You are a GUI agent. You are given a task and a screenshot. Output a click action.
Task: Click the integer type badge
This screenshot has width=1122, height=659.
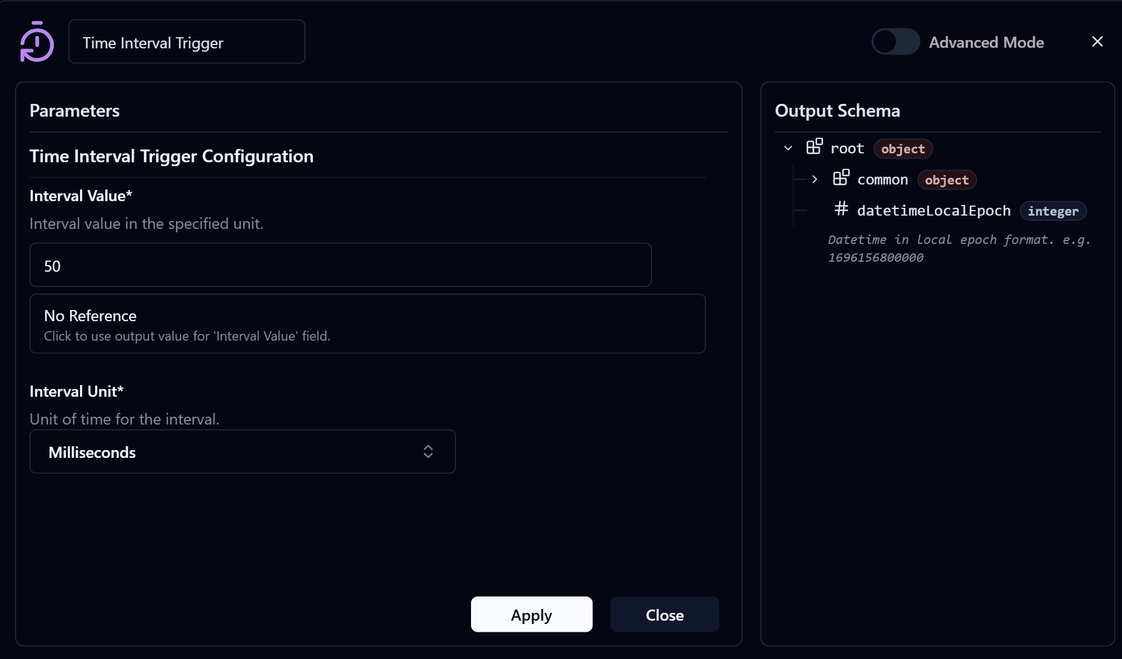coord(1053,211)
